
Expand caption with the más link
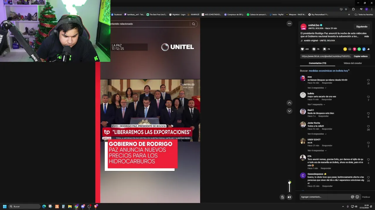click(367, 36)
